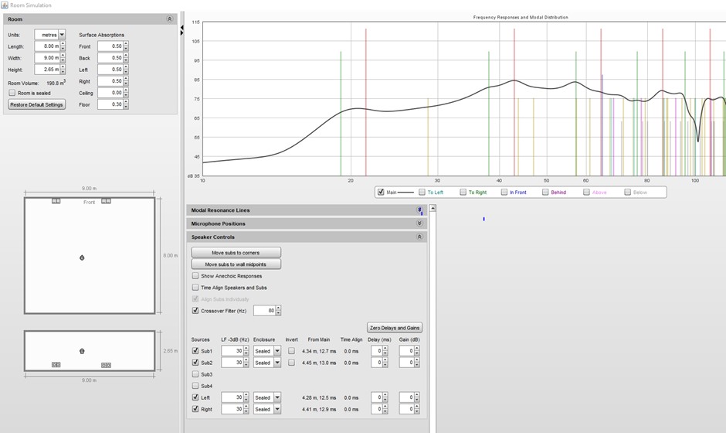Click the right subwoofer icon in the elevation view
The width and height of the screenshot is (726, 433).
pos(106,365)
